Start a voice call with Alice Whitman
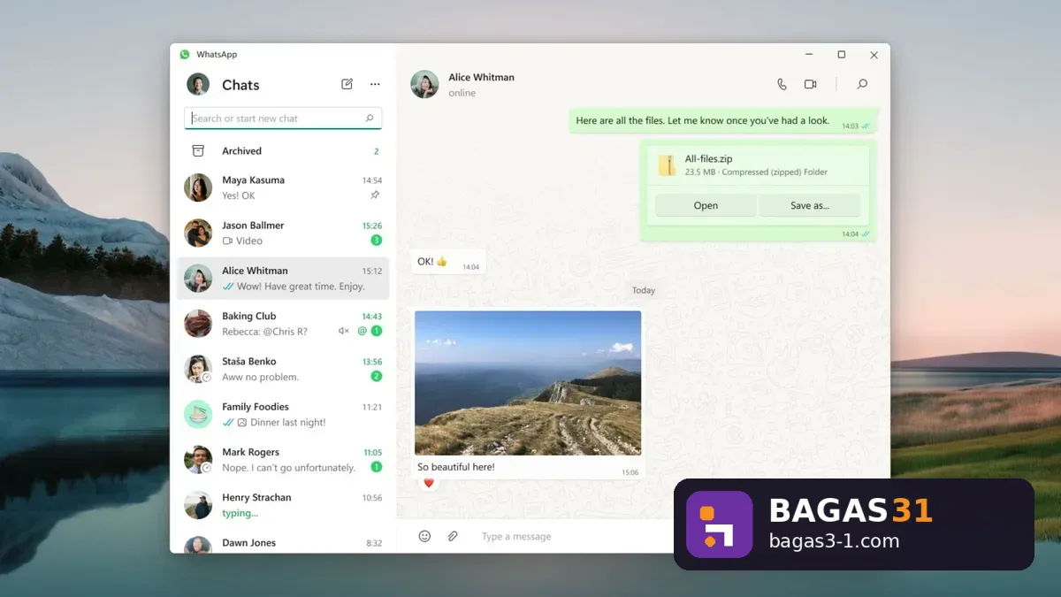This screenshot has height=597, width=1061. point(782,84)
